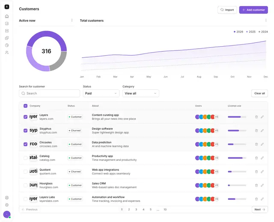Check the Layers Labs row checkbox
The image size is (274, 222).
[x=26, y=199]
